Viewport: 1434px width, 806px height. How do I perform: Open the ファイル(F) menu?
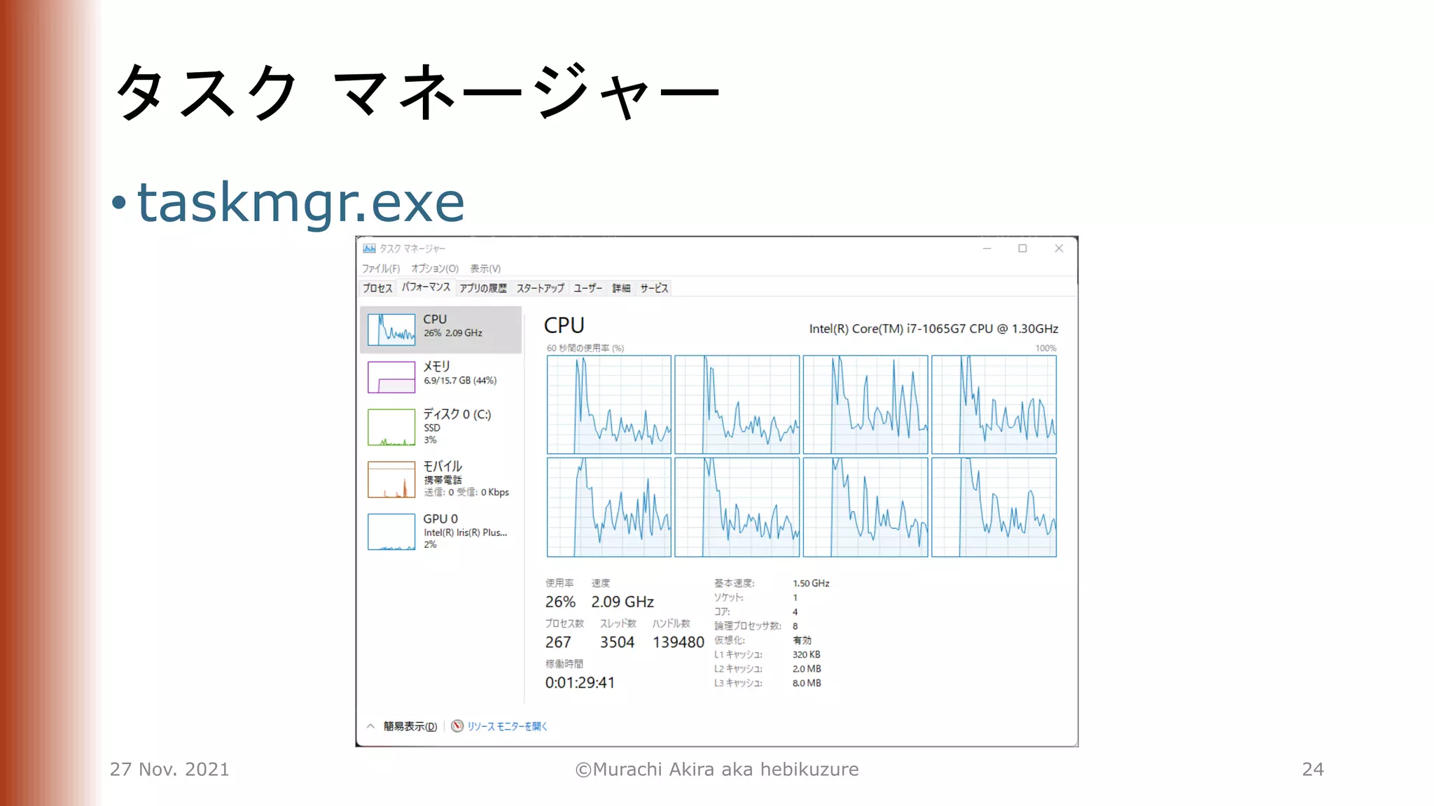381,269
